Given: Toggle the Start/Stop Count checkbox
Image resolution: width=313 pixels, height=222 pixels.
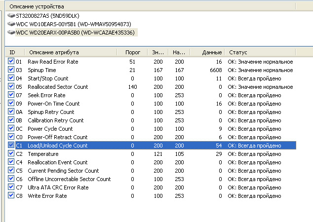Looking at the screenshot, I should (x=11, y=78).
